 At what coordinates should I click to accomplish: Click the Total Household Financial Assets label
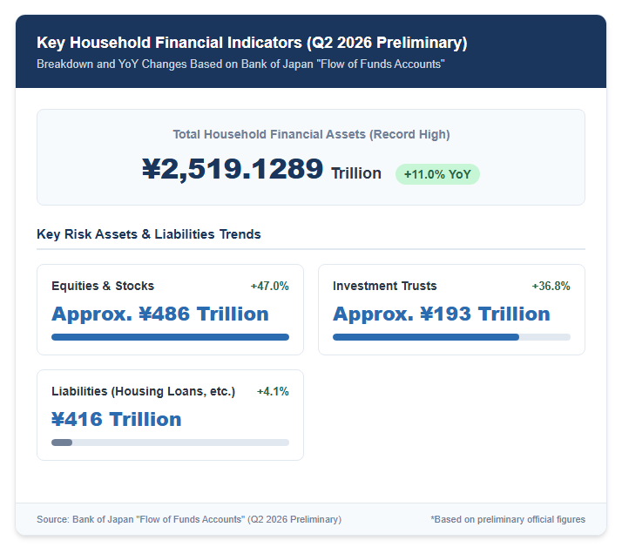click(x=311, y=134)
